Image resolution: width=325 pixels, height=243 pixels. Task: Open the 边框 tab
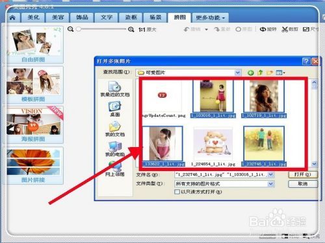point(131,17)
